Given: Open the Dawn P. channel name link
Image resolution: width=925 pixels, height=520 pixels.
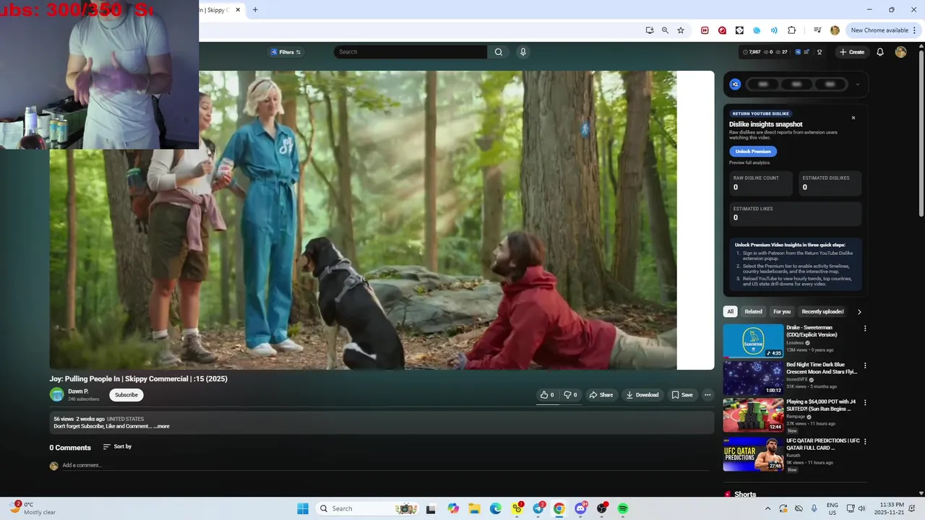Looking at the screenshot, I should click(x=78, y=391).
